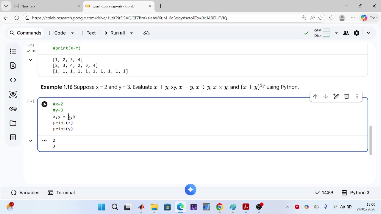Open the Table of contents sidebar icon
Screen dimensions: 381x214
tap(13, 51)
